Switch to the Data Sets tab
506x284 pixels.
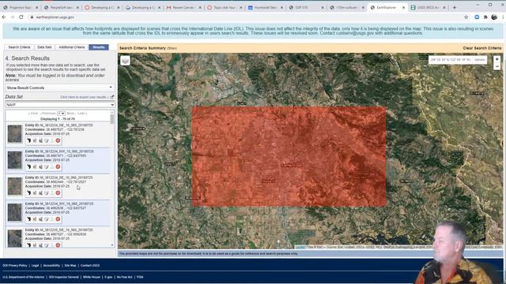pos(44,47)
